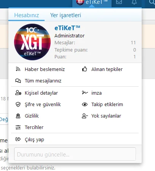Open the Gizlilik menu entry
155x171 pixels.
[32, 116]
